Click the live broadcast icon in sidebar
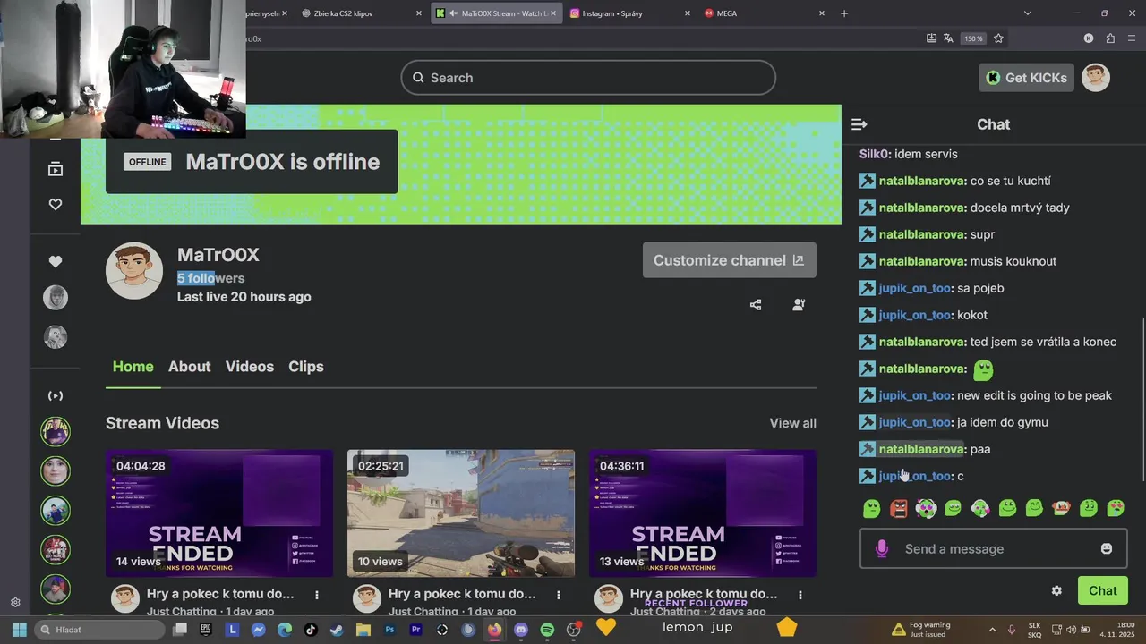 pos(56,395)
